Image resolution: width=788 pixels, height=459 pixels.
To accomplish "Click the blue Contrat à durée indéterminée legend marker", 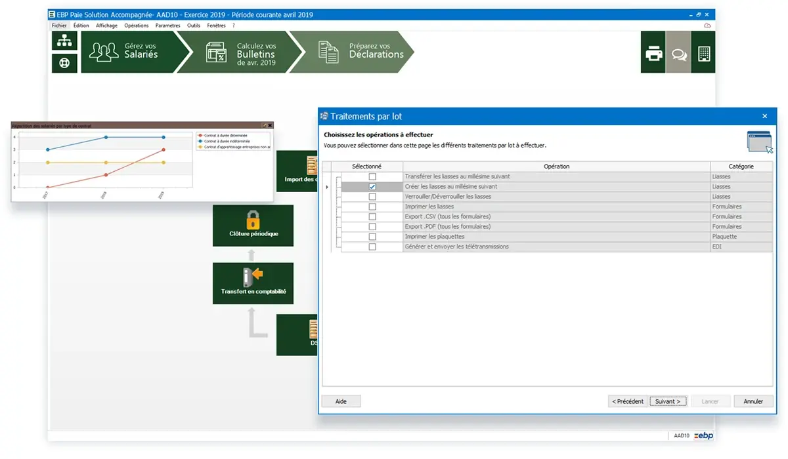I will [200, 141].
